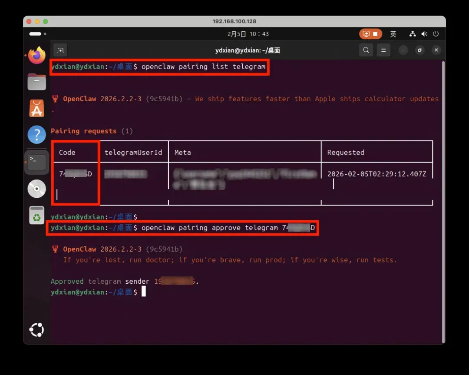This screenshot has width=469, height=375.
Task: Open the Trash in the dock
Action: [x=37, y=215]
